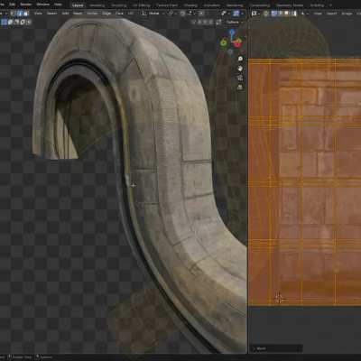This screenshot has width=361, height=361.
Task: Click the green Y axis gizmo
Action: click(x=224, y=43)
